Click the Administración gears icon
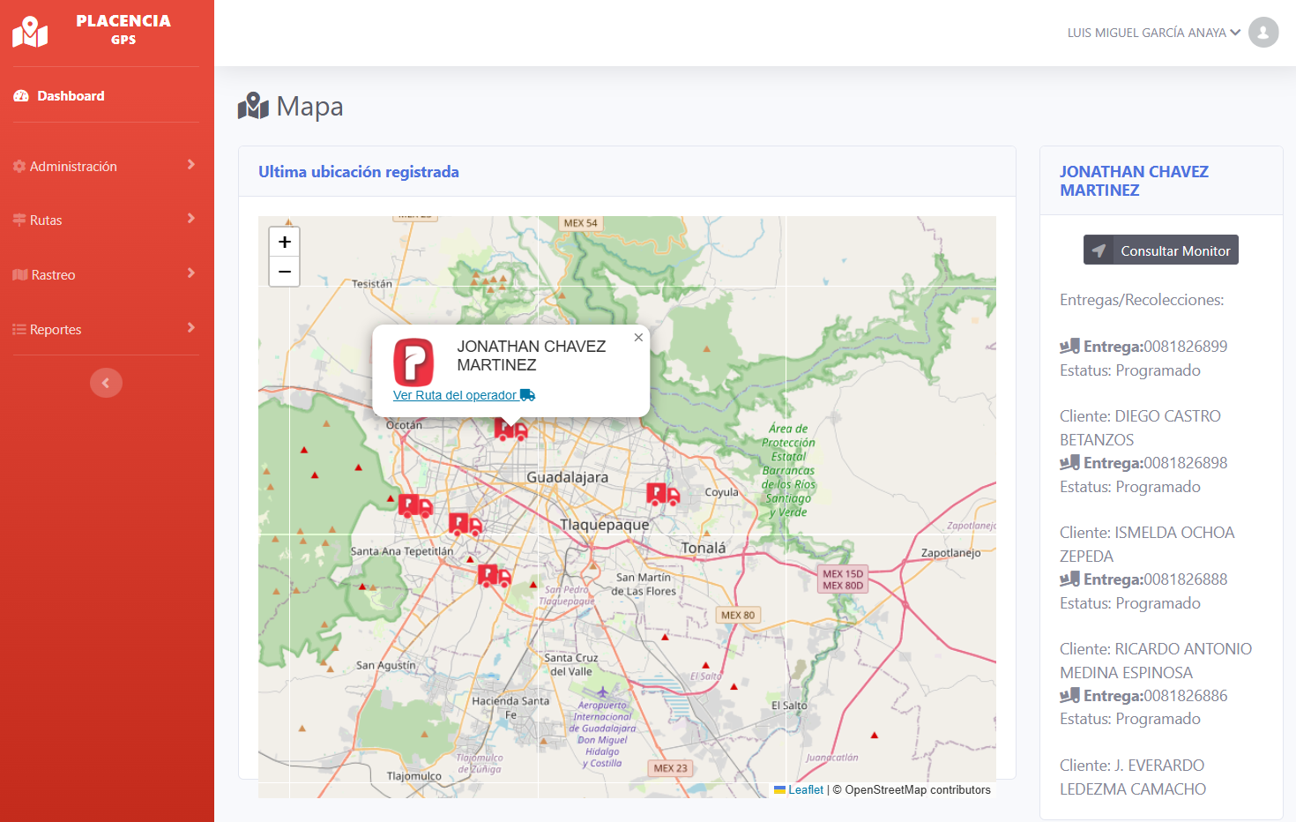1296x822 pixels. pos(19,166)
